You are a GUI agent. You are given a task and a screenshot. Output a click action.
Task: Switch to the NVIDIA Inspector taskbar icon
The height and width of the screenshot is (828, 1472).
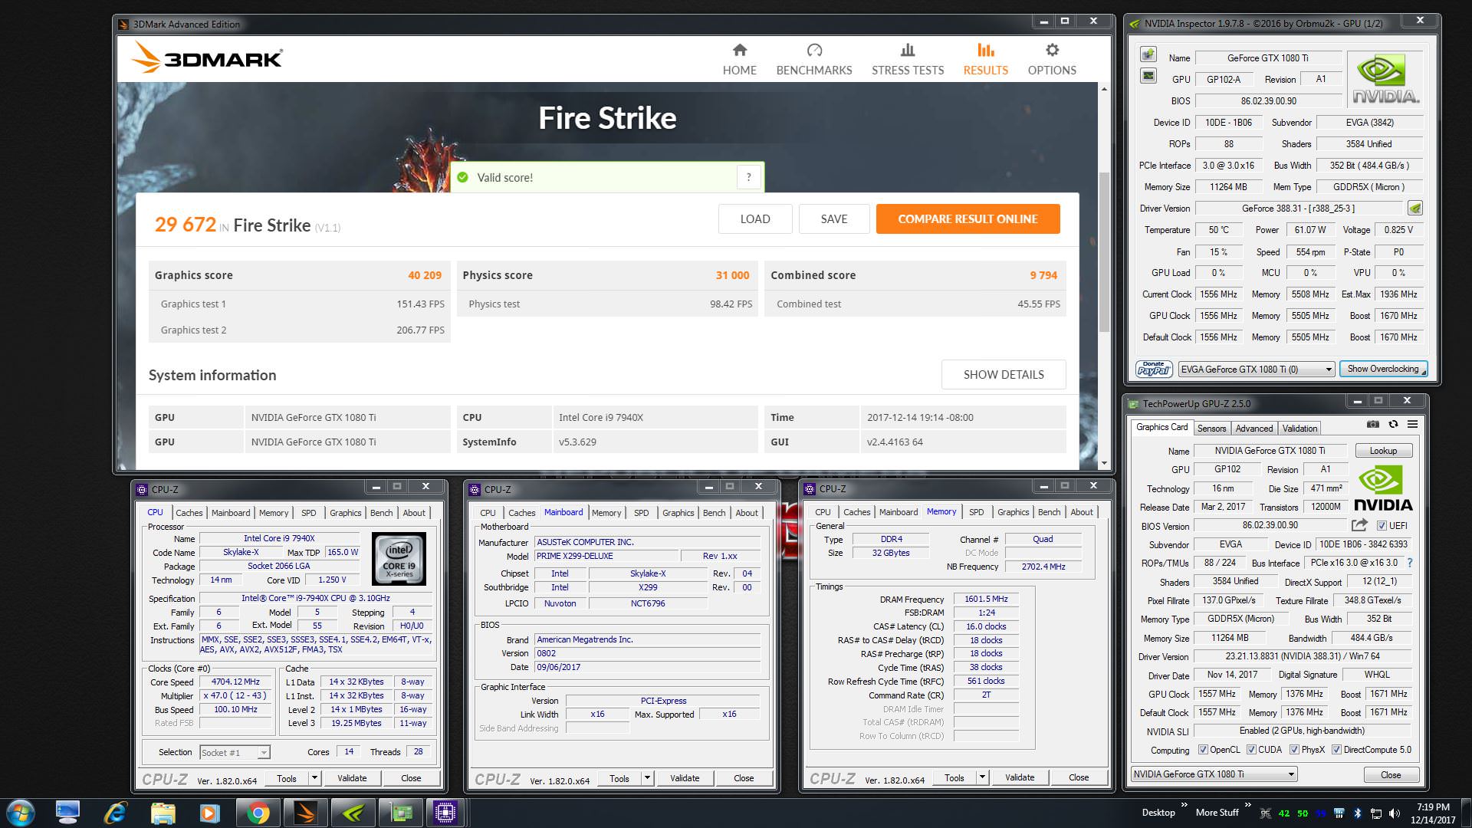[353, 813]
